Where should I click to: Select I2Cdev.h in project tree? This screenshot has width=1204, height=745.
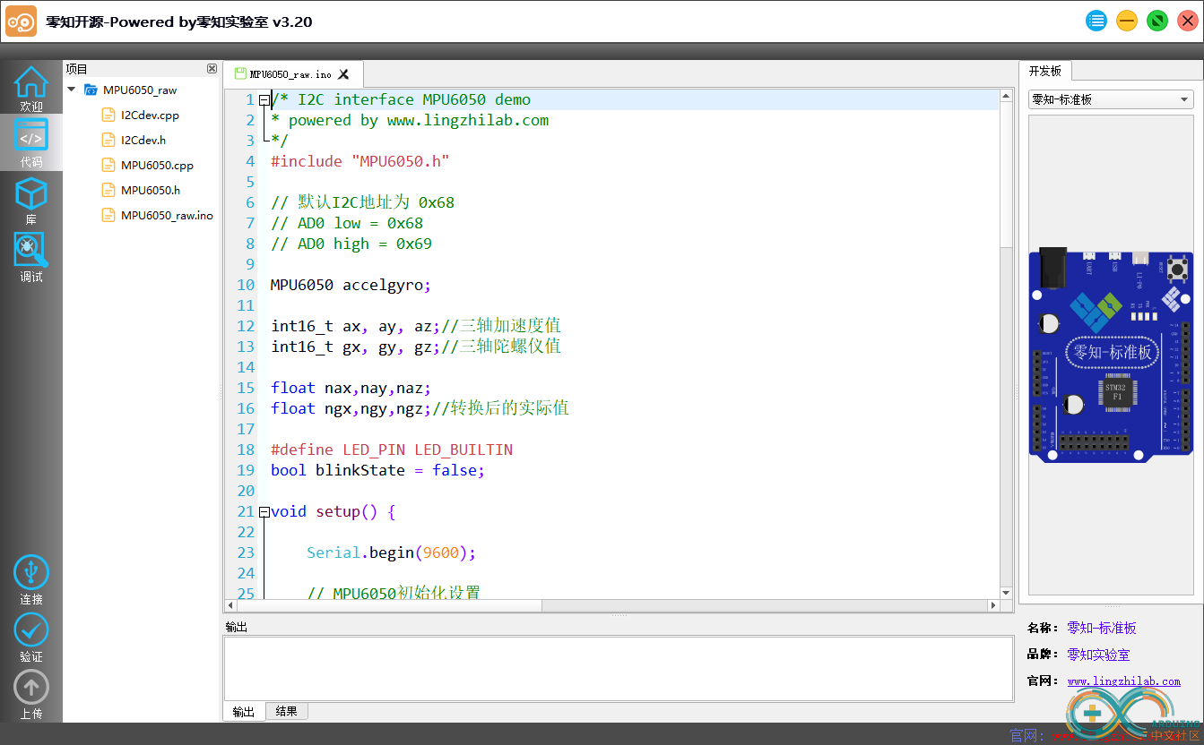pos(143,140)
